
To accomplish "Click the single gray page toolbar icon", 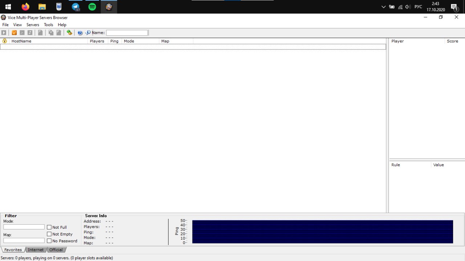I will click(40, 33).
